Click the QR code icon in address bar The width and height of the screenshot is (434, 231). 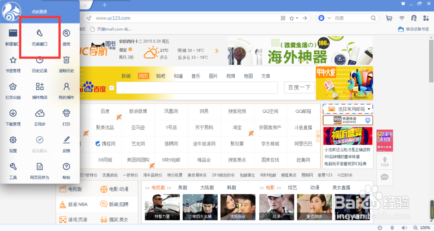point(283,18)
